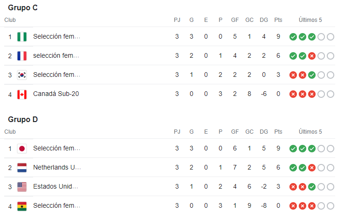The width and height of the screenshot is (345, 218).
Task: Click Nigeria's first green win icon
Action: pos(293,37)
